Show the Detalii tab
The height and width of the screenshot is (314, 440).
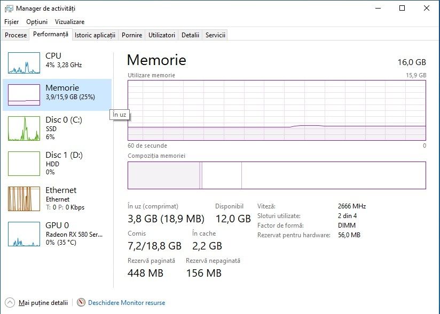[190, 35]
